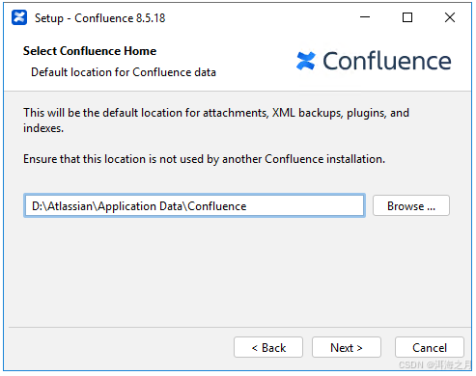
Task: Cancel the Confluence installation
Action: point(430,347)
